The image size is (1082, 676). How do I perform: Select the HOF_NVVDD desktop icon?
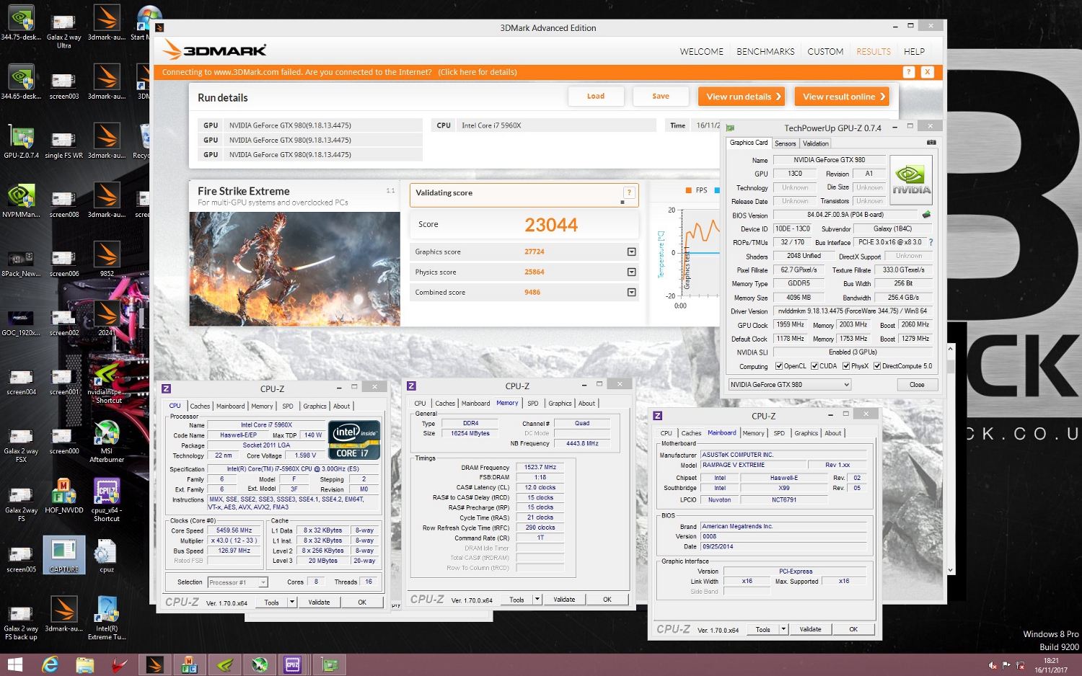click(64, 497)
